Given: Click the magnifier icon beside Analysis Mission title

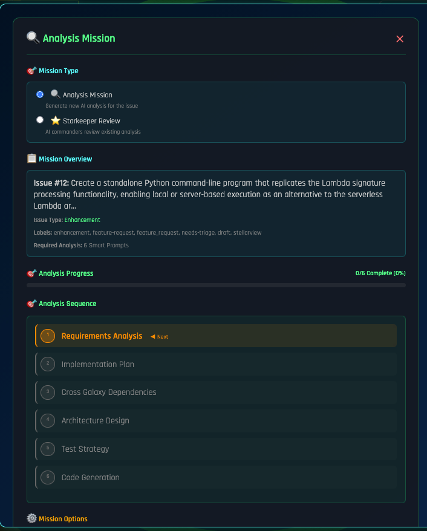Looking at the screenshot, I should (33, 37).
